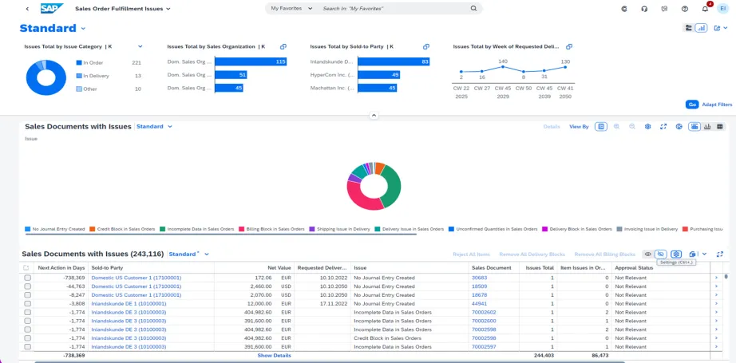Open table Settings icon
Screen dimensions: 736x363
(x=676, y=254)
